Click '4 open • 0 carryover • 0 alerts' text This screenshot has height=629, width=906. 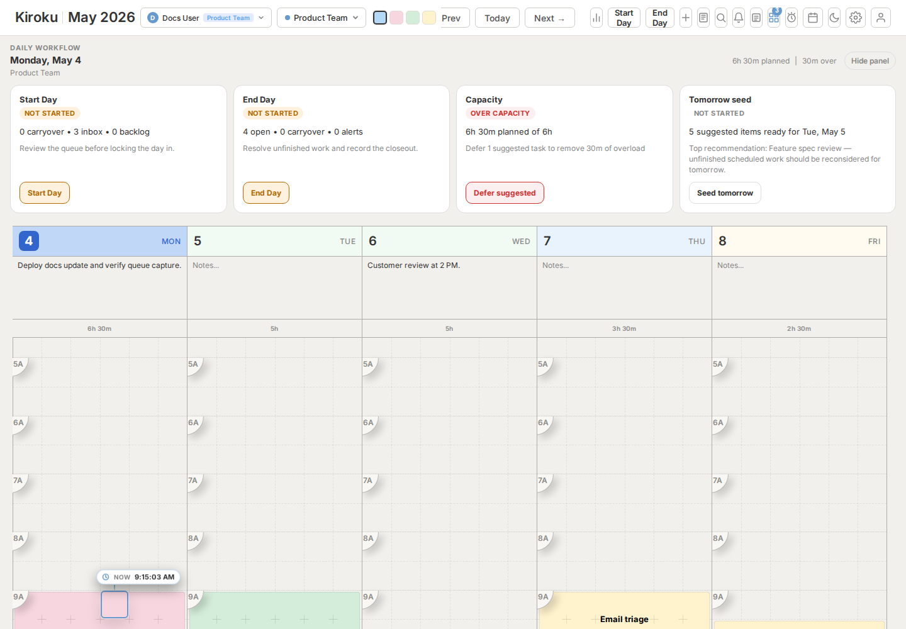[x=303, y=131]
